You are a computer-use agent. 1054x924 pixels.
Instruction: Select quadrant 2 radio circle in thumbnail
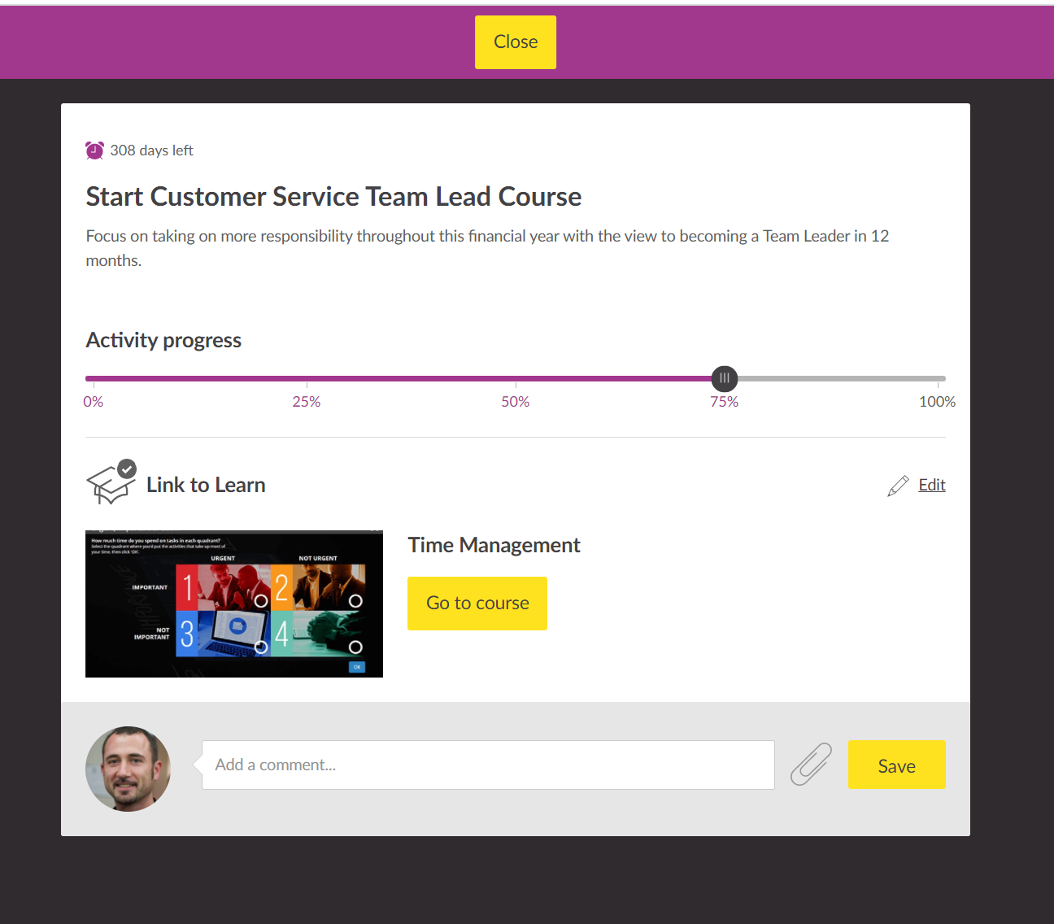click(355, 601)
